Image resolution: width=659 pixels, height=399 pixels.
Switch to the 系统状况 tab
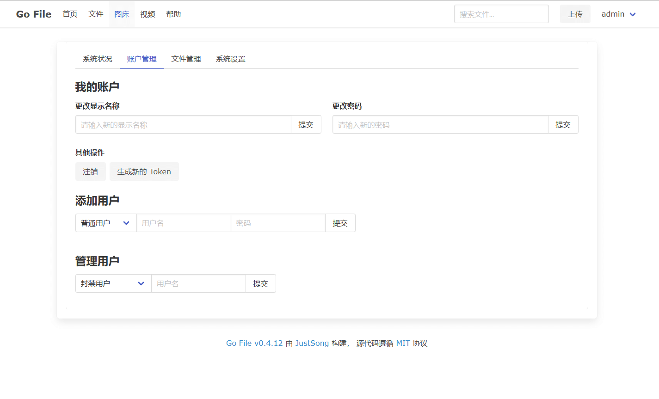pyautogui.click(x=97, y=59)
